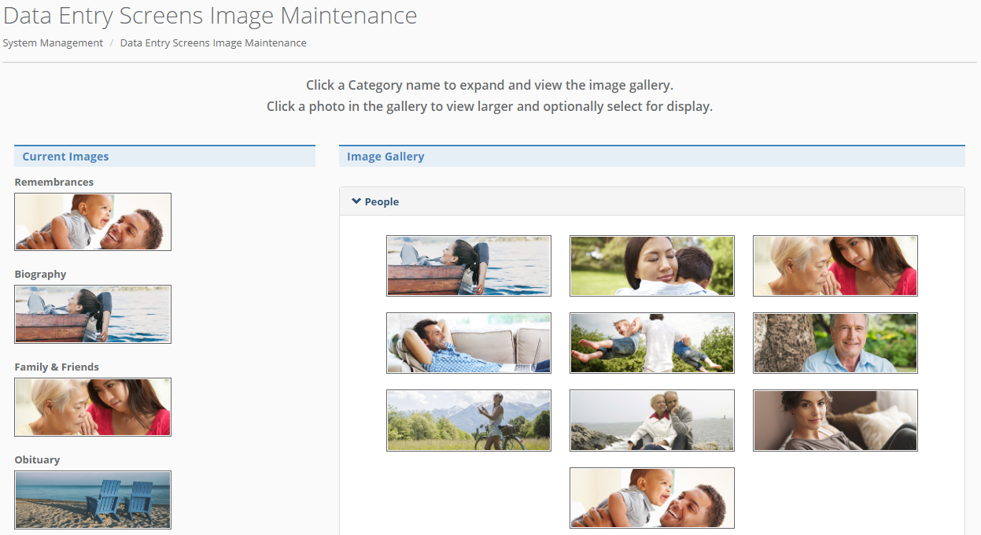Select the Remembrances current image thumbnail
This screenshot has height=535, width=981.
(93, 222)
